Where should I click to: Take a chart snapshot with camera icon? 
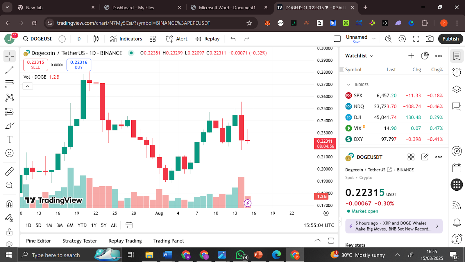click(x=430, y=39)
